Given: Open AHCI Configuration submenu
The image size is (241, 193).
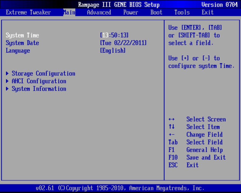Looking at the screenshot, I should click(39, 81).
